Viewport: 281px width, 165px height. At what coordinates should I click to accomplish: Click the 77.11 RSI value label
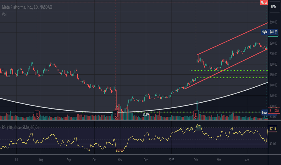[x=273, y=129]
